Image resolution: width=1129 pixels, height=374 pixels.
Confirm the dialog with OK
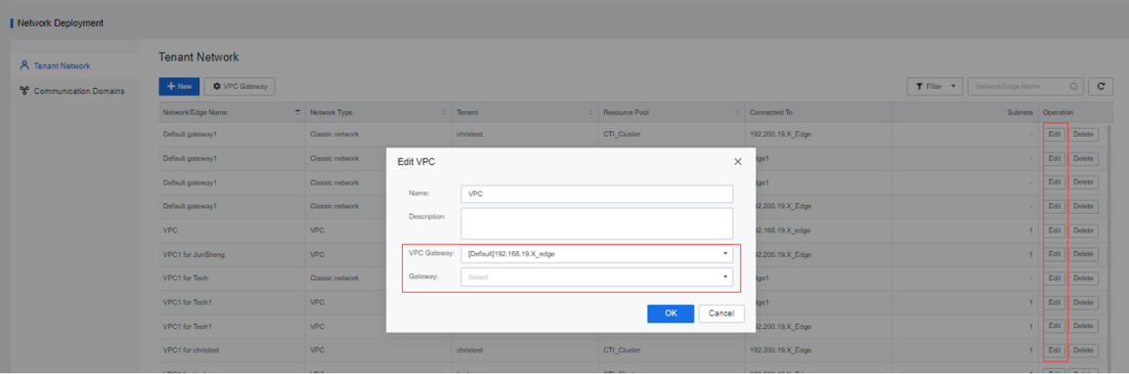[x=671, y=313]
